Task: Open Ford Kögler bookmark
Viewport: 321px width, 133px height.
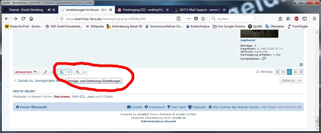Action: click(x=298, y=26)
